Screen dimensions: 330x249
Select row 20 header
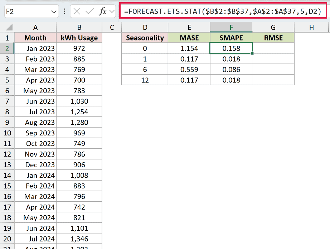click(7, 239)
